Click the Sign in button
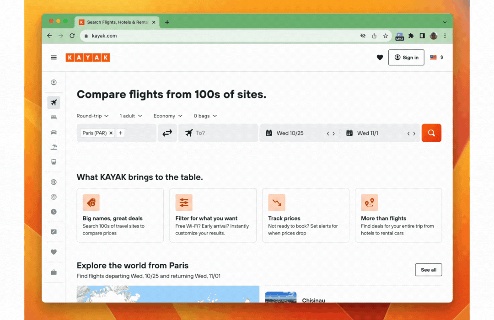Screen dimensions: 494x320 point(406,57)
